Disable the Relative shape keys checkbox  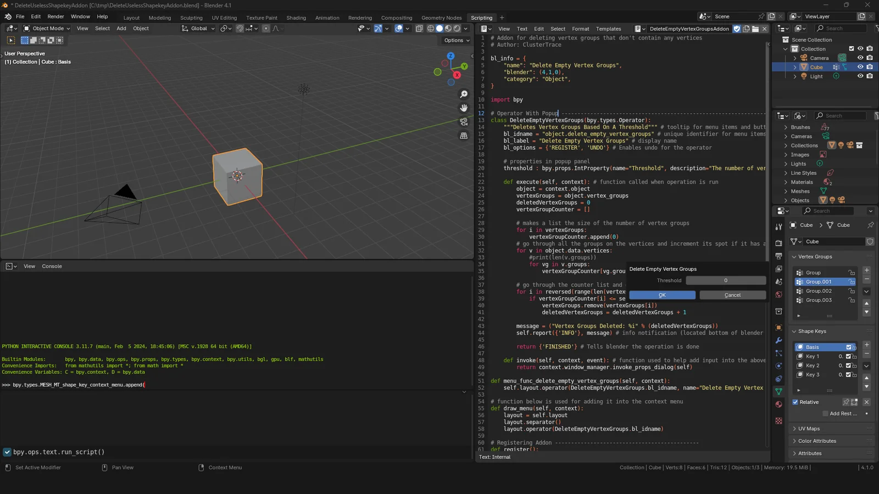(795, 402)
